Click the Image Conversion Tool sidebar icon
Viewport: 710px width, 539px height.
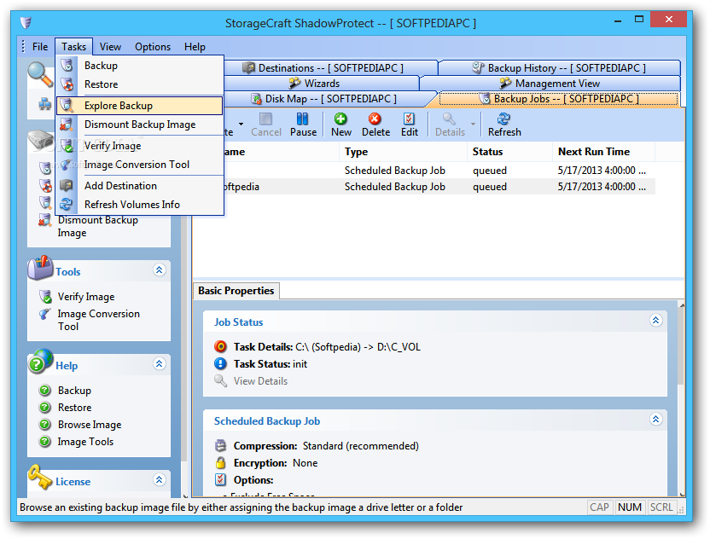[x=45, y=314]
